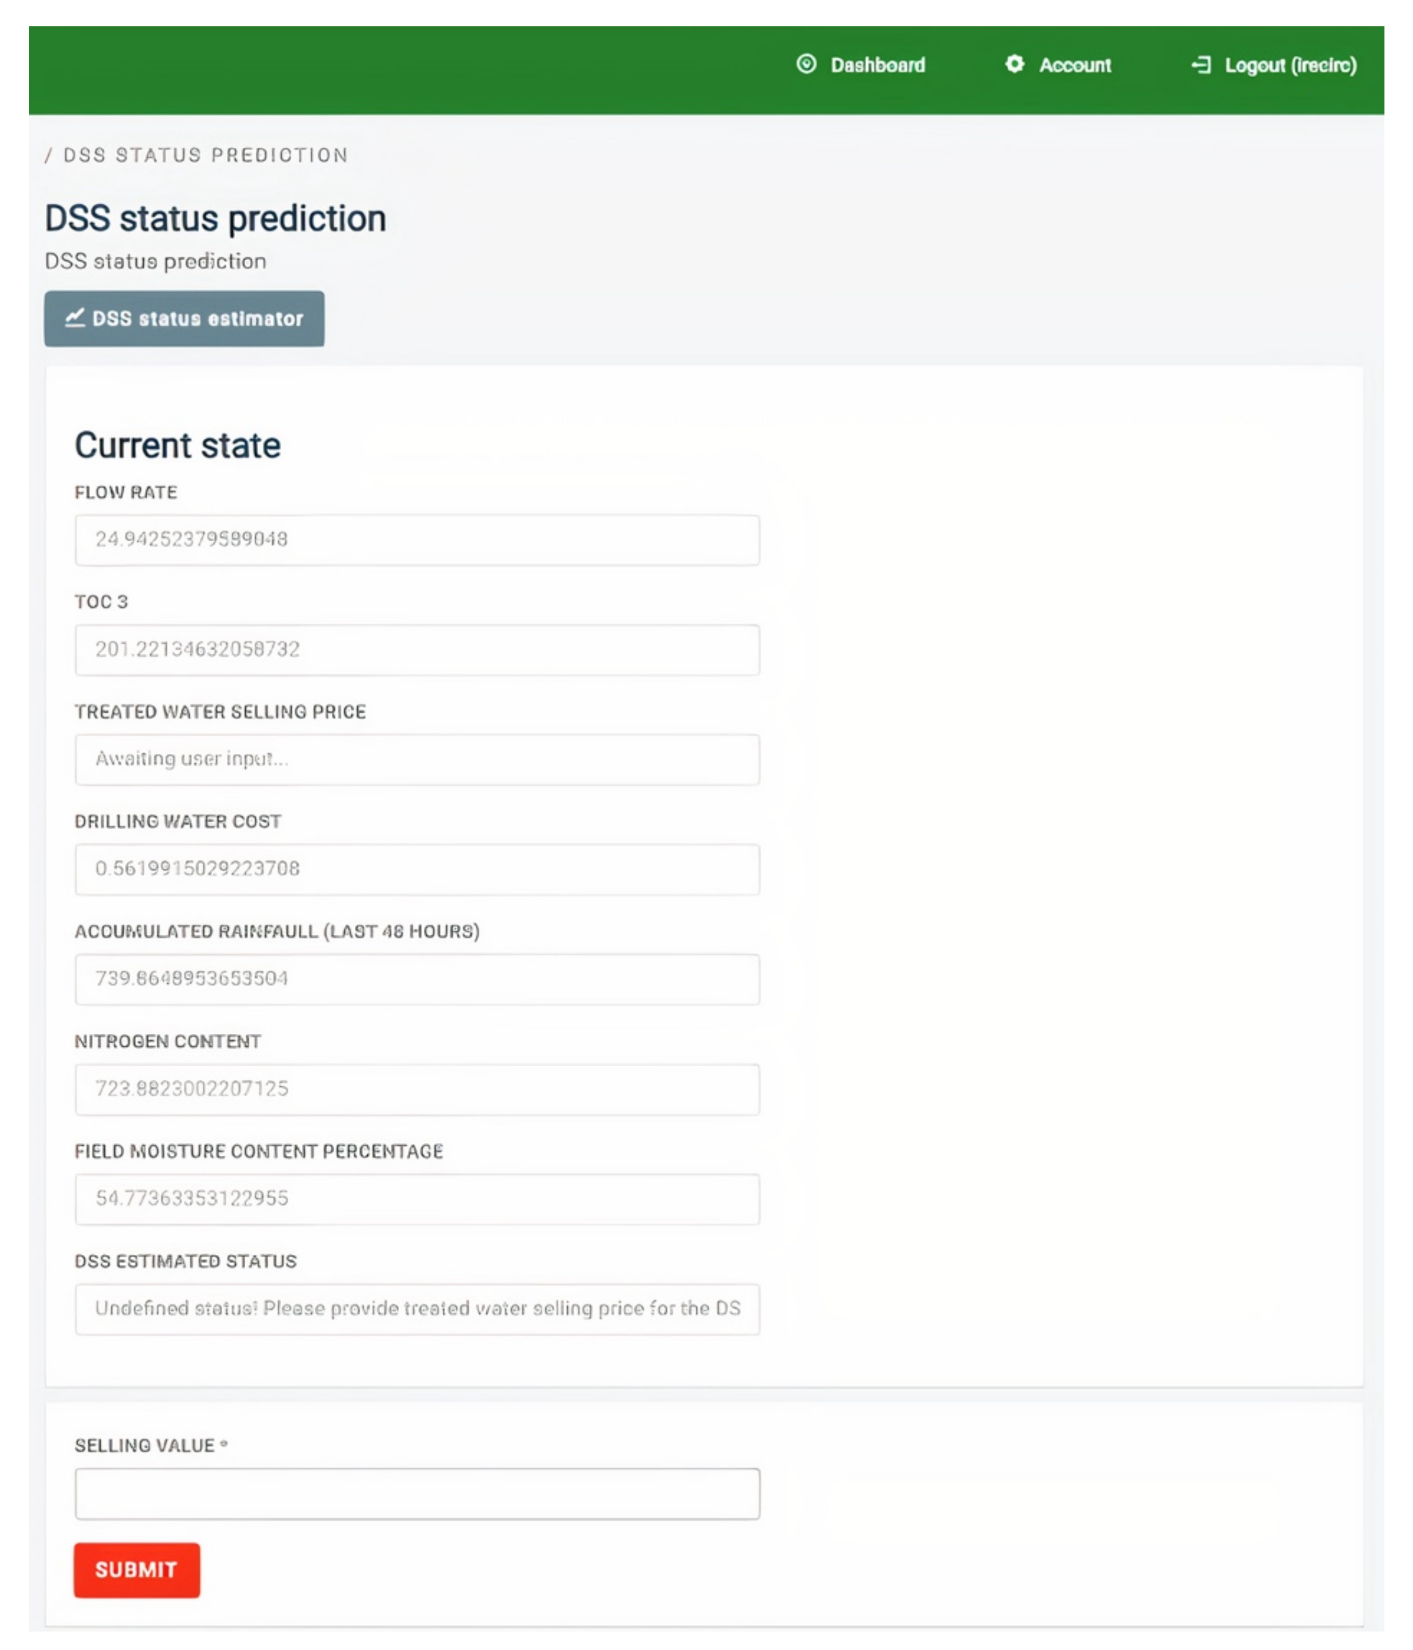The height and width of the screenshot is (1650, 1413).
Task: Focus the Selling Value input field
Action: [417, 1494]
